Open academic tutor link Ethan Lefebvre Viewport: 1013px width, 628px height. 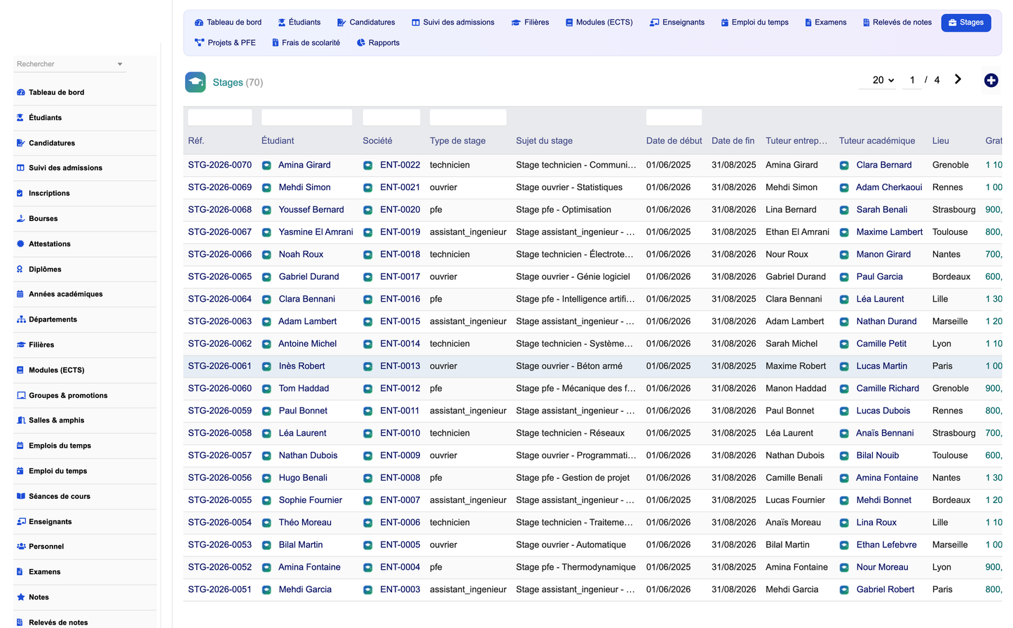point(886,545)
